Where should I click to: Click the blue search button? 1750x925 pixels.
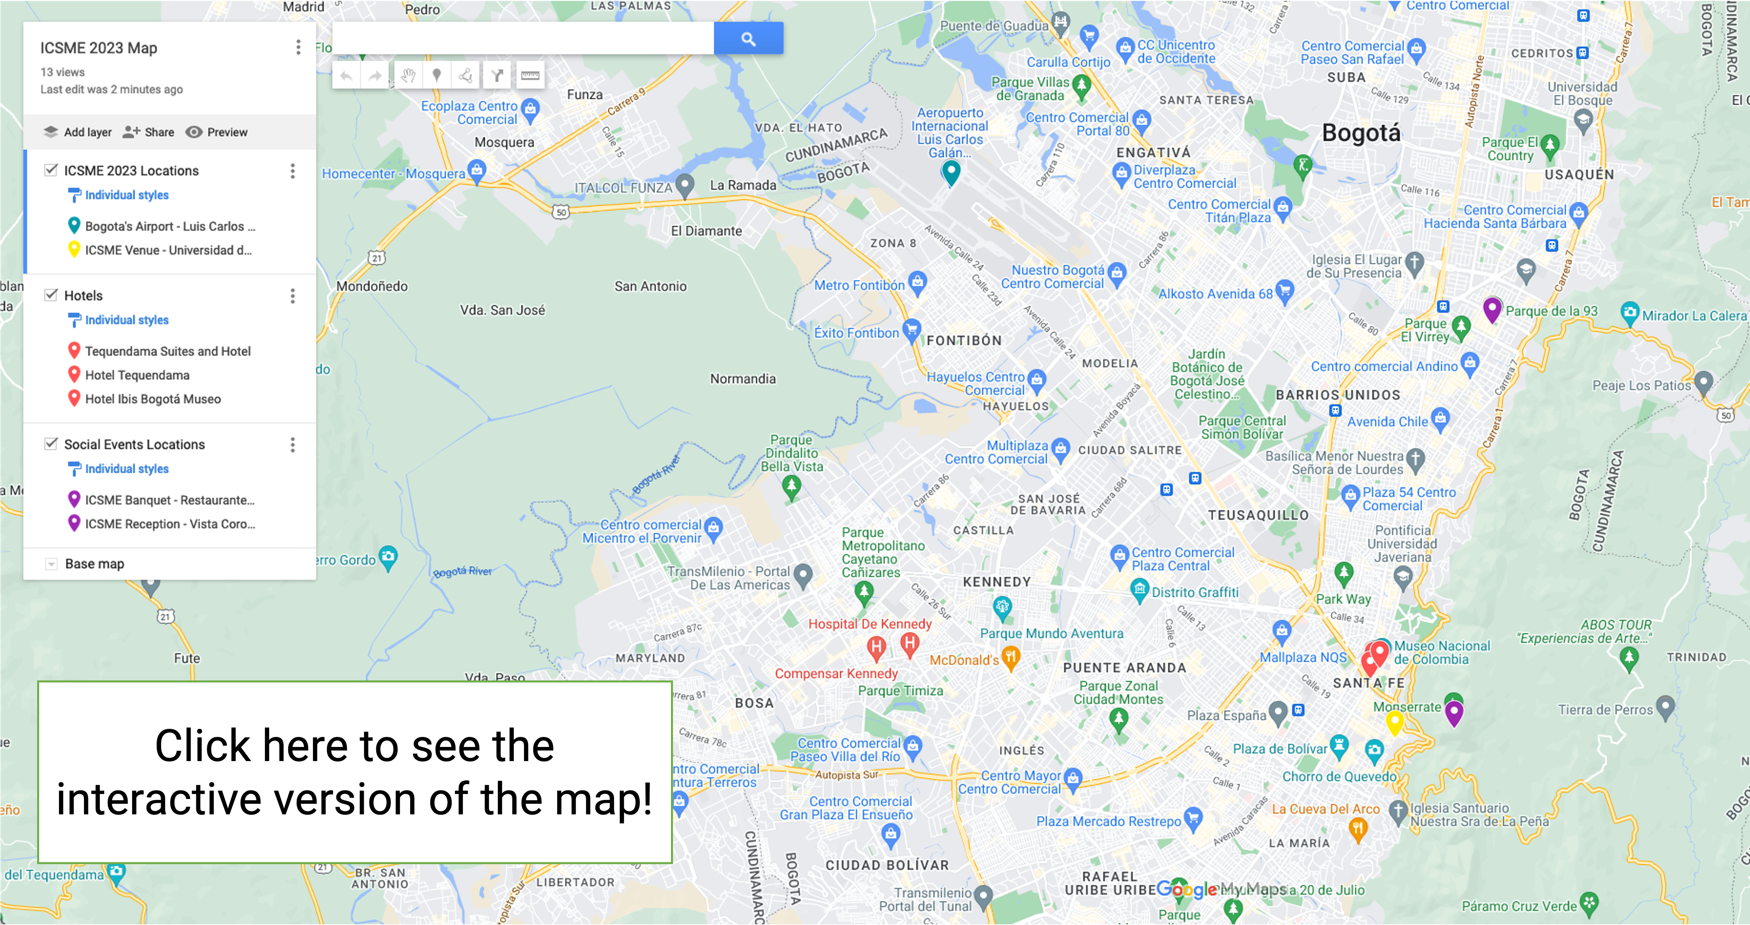[x=748, y=39]
